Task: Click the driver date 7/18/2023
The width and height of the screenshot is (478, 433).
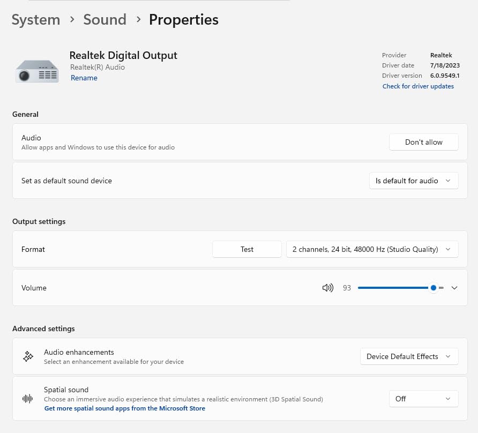Action: point(445,65)
